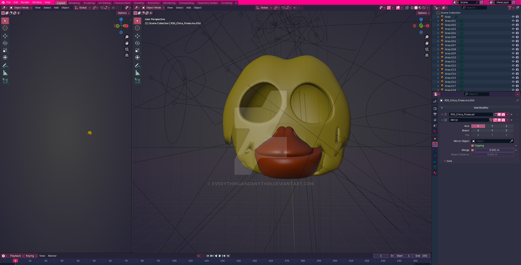
Task: Select the Move tool in left viewport
Action: pos(5,36)
